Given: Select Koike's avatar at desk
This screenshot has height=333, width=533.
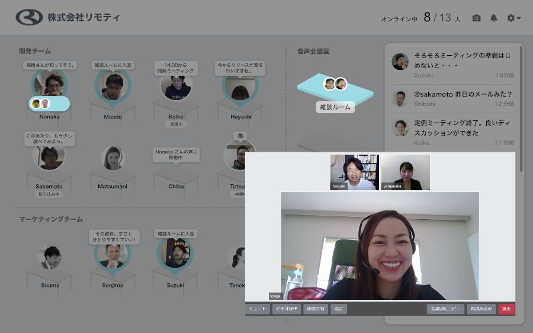Looking at the screenshot, I should pyautogui.click(x=176, y=88).
